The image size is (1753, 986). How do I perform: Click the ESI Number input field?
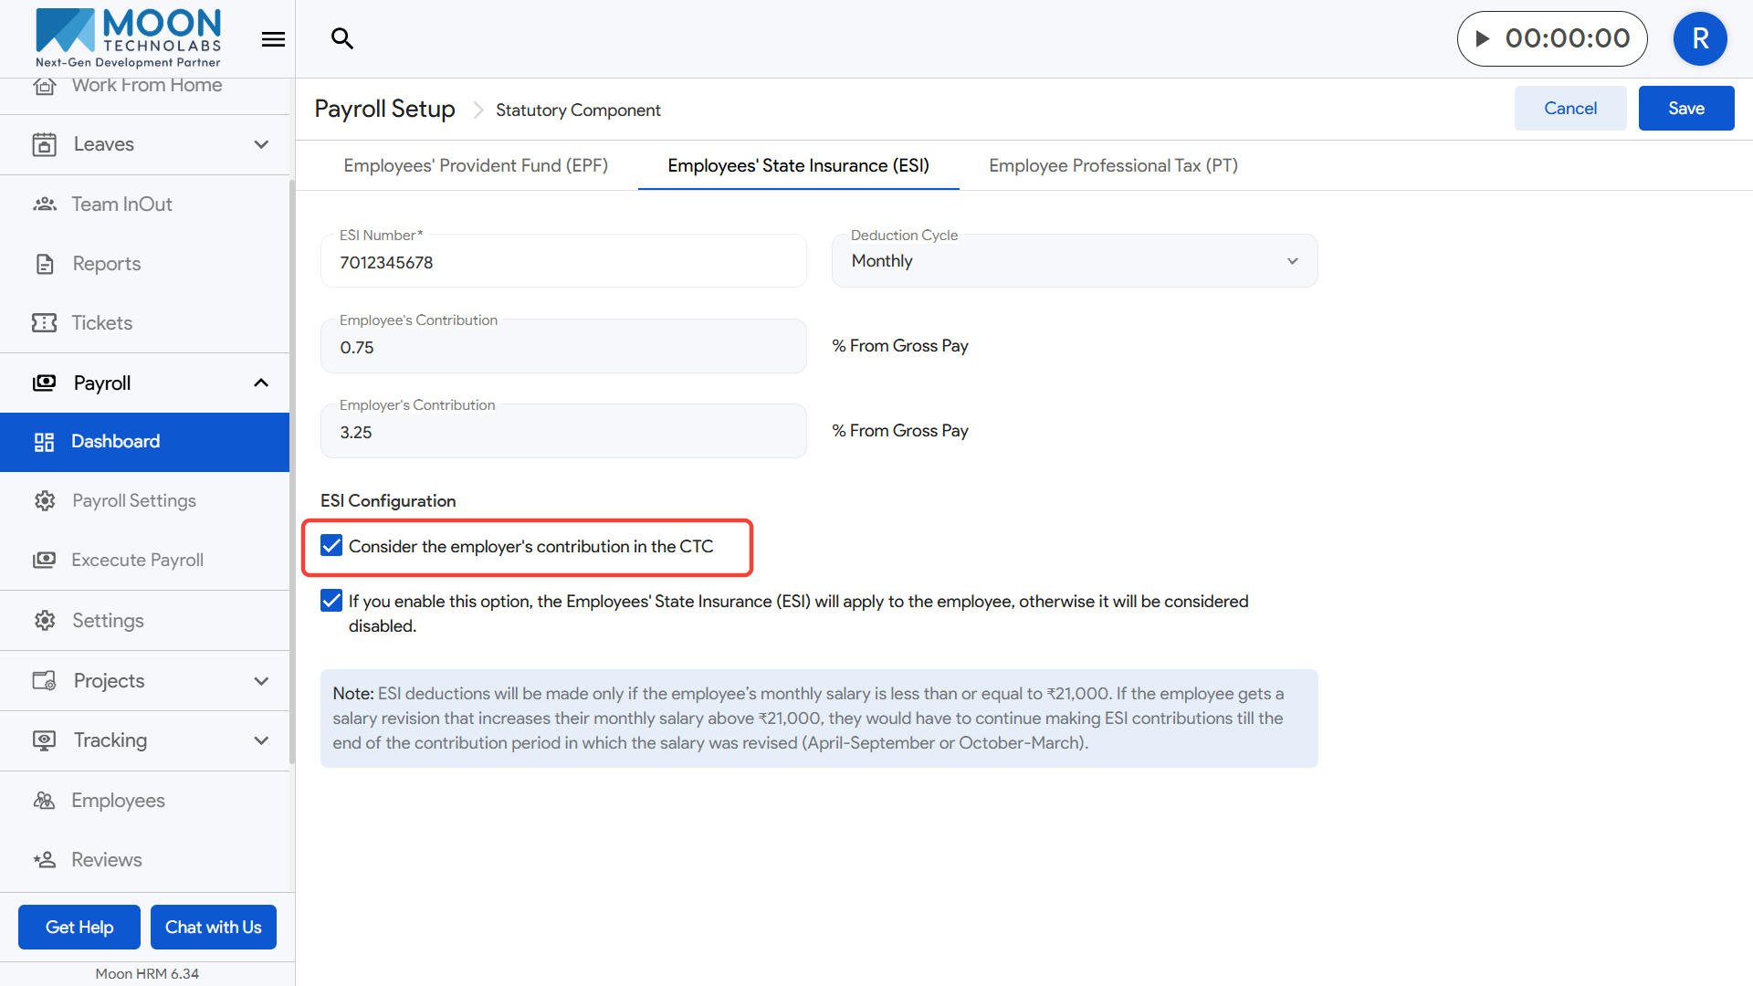tap(562, 263)
